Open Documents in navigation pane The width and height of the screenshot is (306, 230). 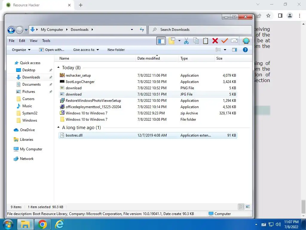pos(28,84)
